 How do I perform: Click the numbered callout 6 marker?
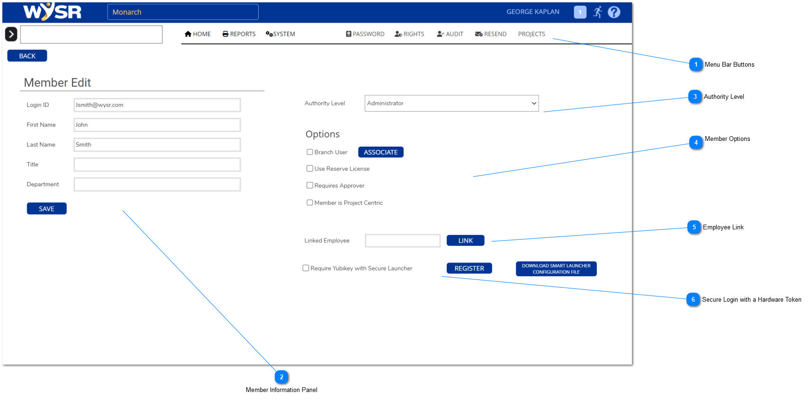[693, 299]
